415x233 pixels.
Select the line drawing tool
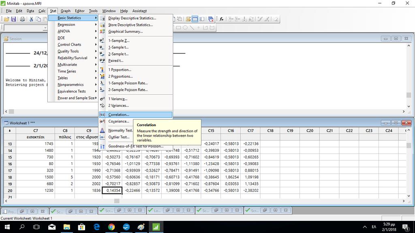click(x=192, y=28)
